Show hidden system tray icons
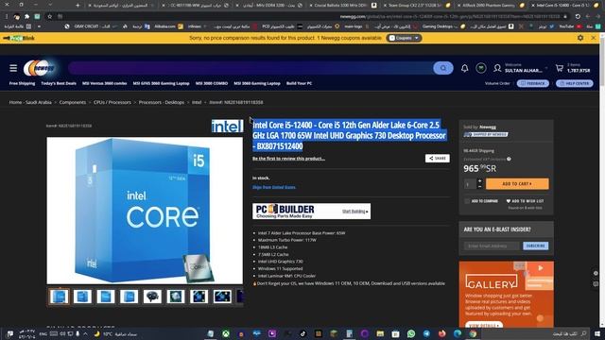This screenshot has height=340, width=605. click(x=85, y=333)
